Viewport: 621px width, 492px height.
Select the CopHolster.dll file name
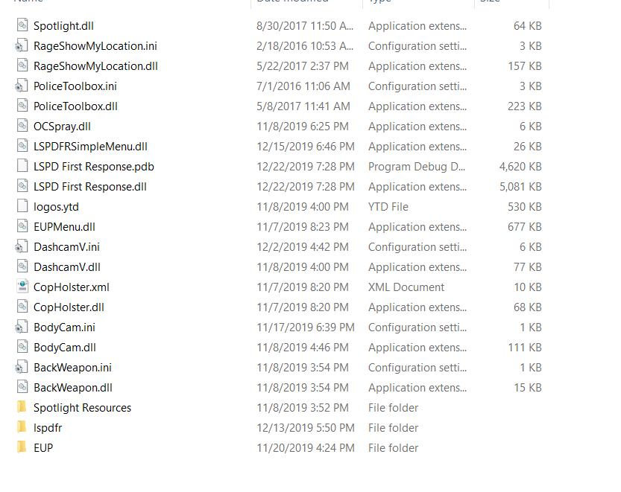(x=69, y=307)
